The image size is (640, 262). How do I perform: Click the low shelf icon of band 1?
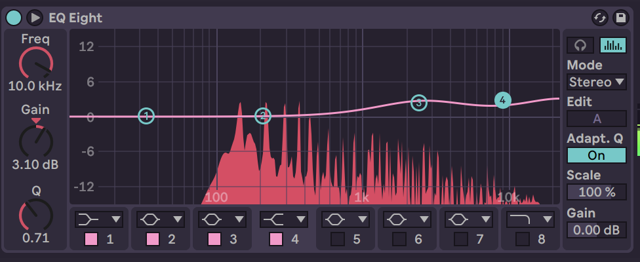point(88,219)
